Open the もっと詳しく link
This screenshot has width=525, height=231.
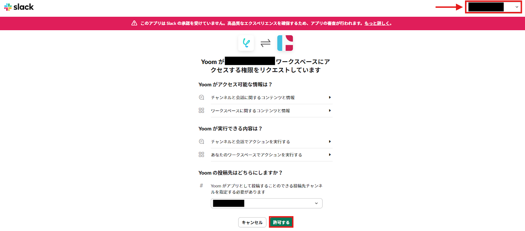click(377, 23)
